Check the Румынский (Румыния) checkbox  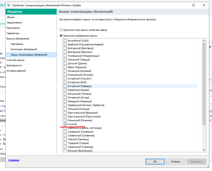coord(65,120)
